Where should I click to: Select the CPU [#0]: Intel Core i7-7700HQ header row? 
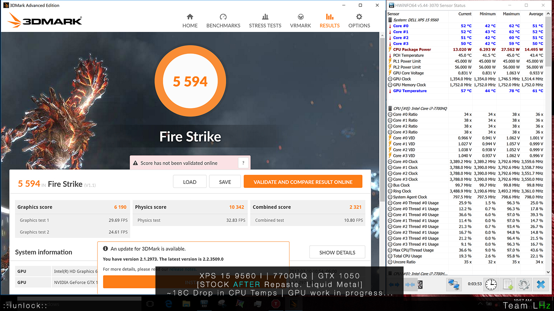pos(466,109)
